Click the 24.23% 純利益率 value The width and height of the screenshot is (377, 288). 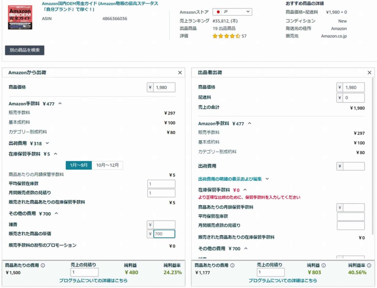point(173,273)
